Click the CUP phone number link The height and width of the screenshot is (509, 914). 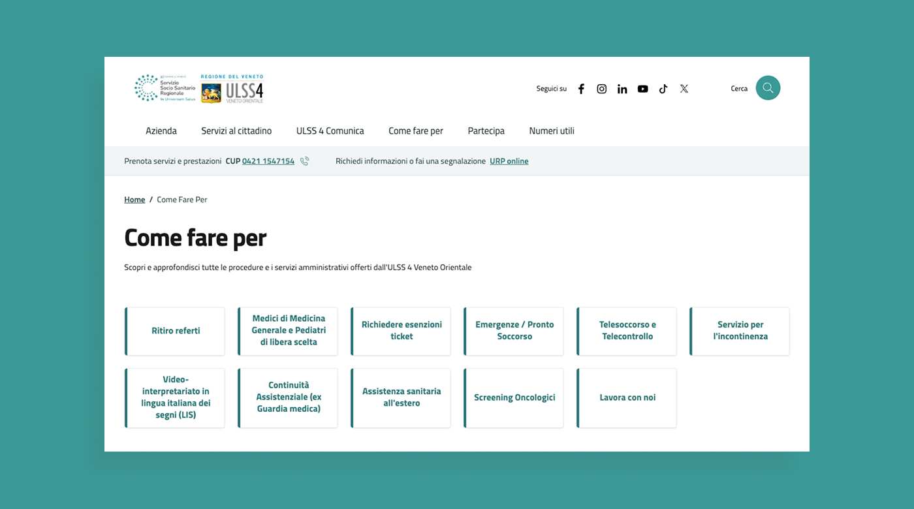tap(268, 161)
